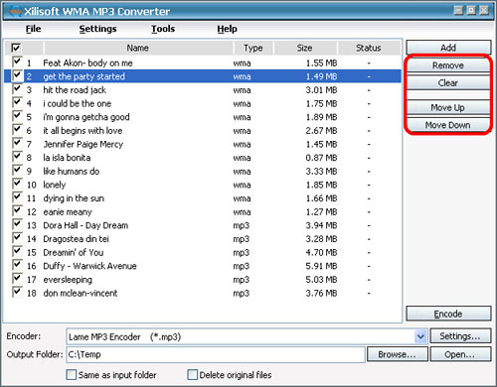Click the Move Up button

coord(448,107)
